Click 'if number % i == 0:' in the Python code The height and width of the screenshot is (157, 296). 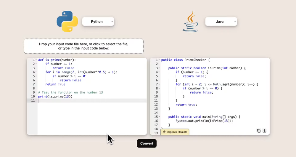tap(70, 76)
